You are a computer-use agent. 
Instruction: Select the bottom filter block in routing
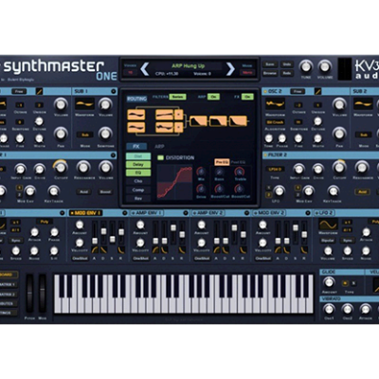(165, 127)
